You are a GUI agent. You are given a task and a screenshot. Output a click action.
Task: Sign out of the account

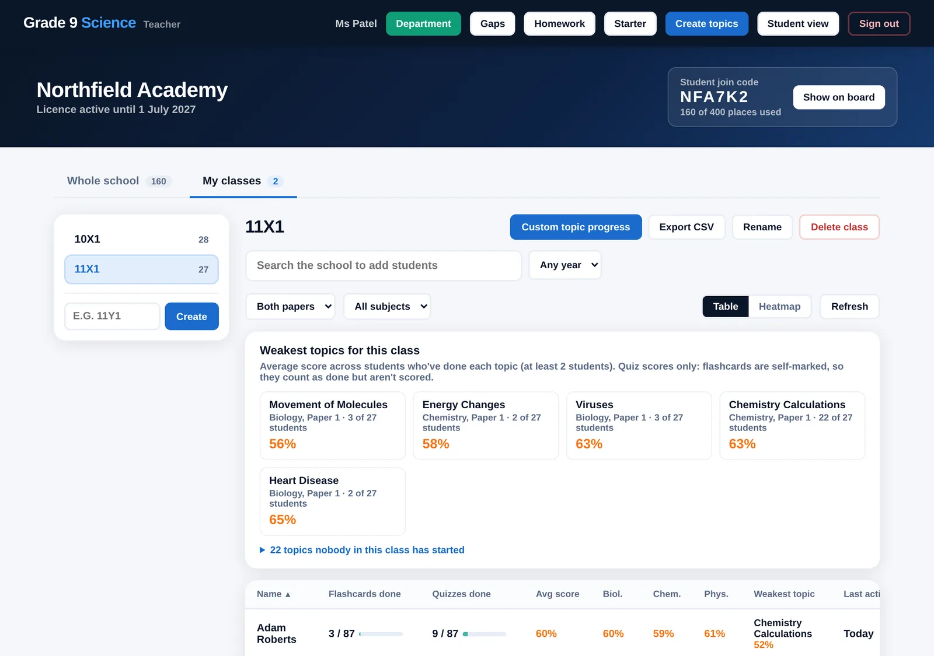pos(879,24)
